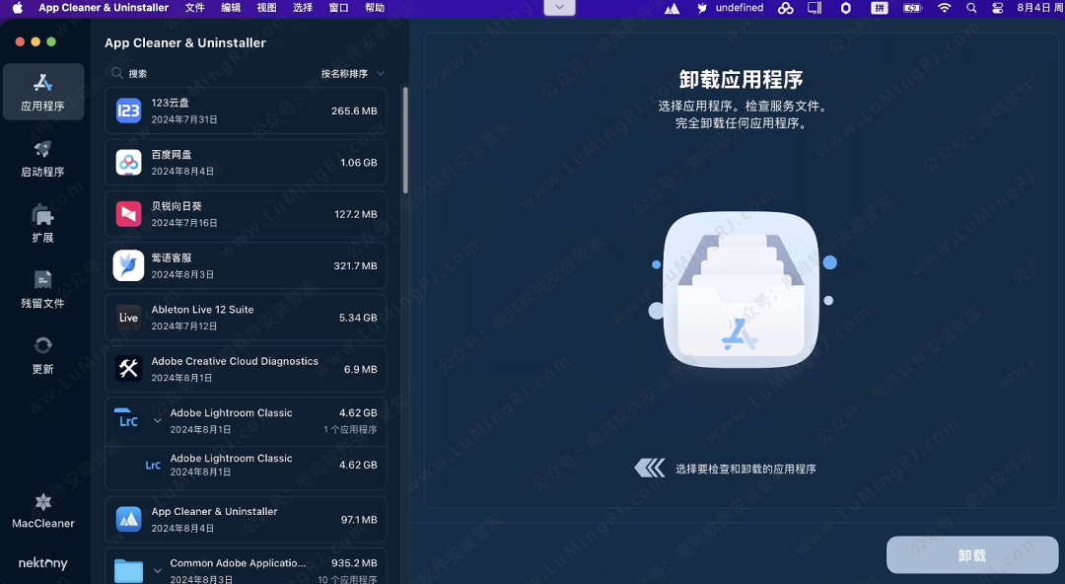Select the 123云盘 app icon
Viewport: 1065px width, 584px height.
(x=128, y=110)
